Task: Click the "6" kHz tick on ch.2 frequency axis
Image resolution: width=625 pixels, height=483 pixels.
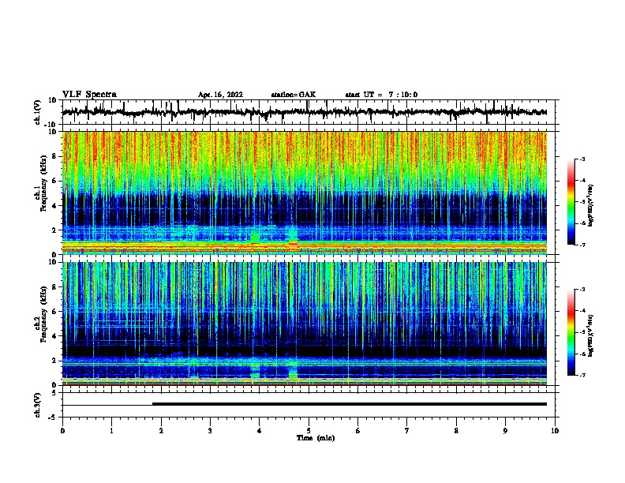Action: click(x=54, y=312)
